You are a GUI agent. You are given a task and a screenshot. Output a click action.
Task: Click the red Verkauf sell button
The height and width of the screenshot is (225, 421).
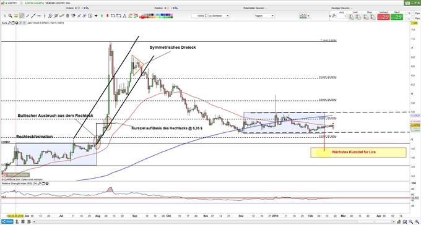click(383, 17)
